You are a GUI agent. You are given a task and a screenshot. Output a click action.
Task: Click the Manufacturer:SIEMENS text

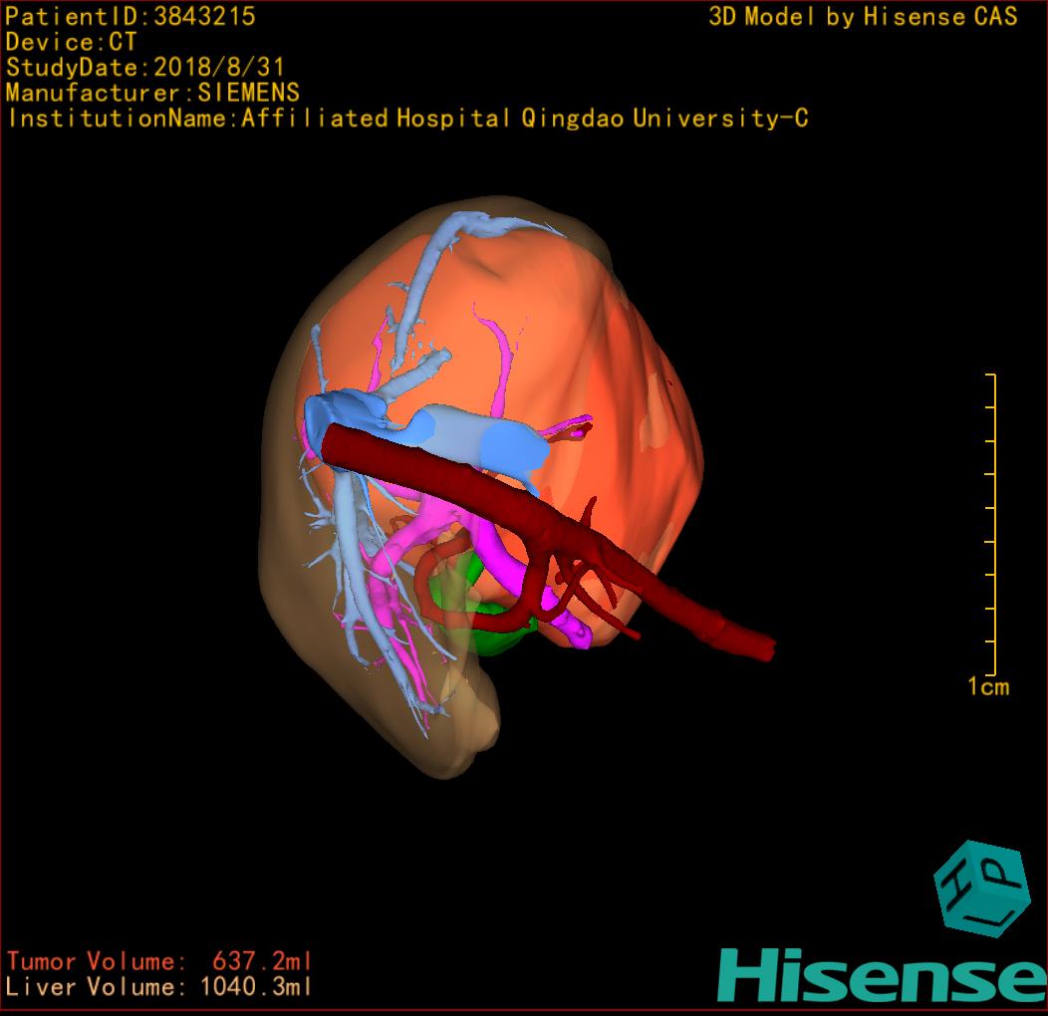click(x=152, y=93)
